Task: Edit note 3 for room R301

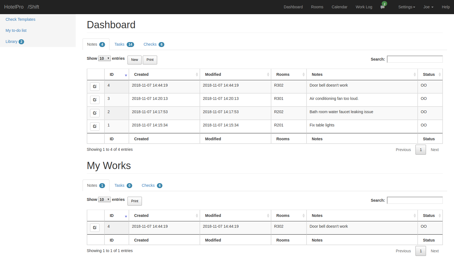Action: pyautogui.click(x=95, y=100)
